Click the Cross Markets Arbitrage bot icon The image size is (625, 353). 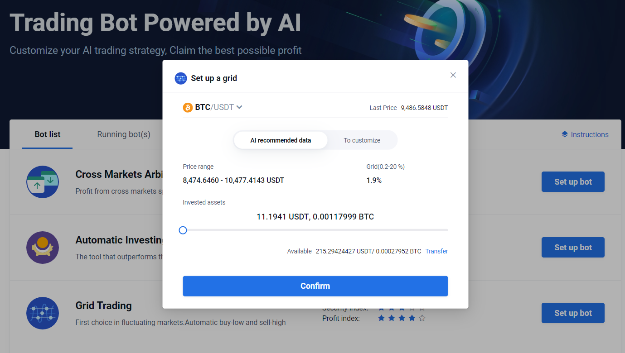[42, 182]
